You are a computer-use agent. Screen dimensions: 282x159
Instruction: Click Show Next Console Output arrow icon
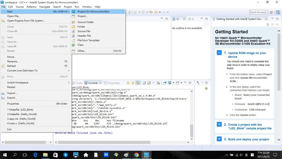(128, 83)
